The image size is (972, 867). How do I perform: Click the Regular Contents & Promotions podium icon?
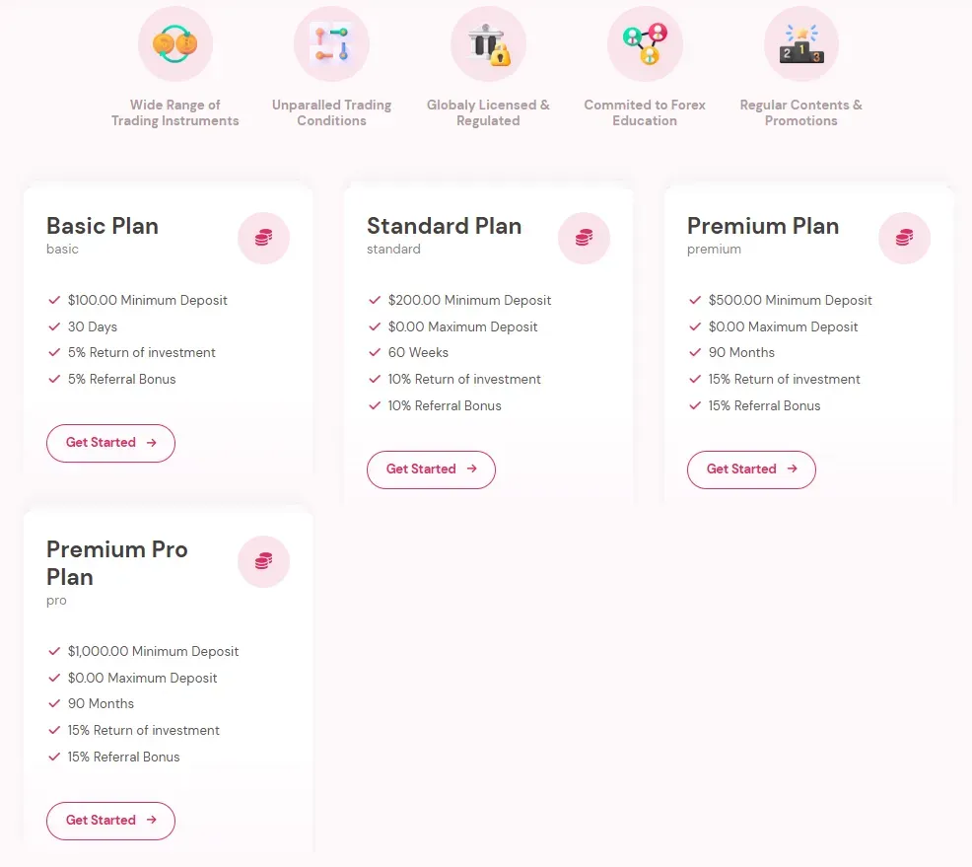tap(800, 44)
